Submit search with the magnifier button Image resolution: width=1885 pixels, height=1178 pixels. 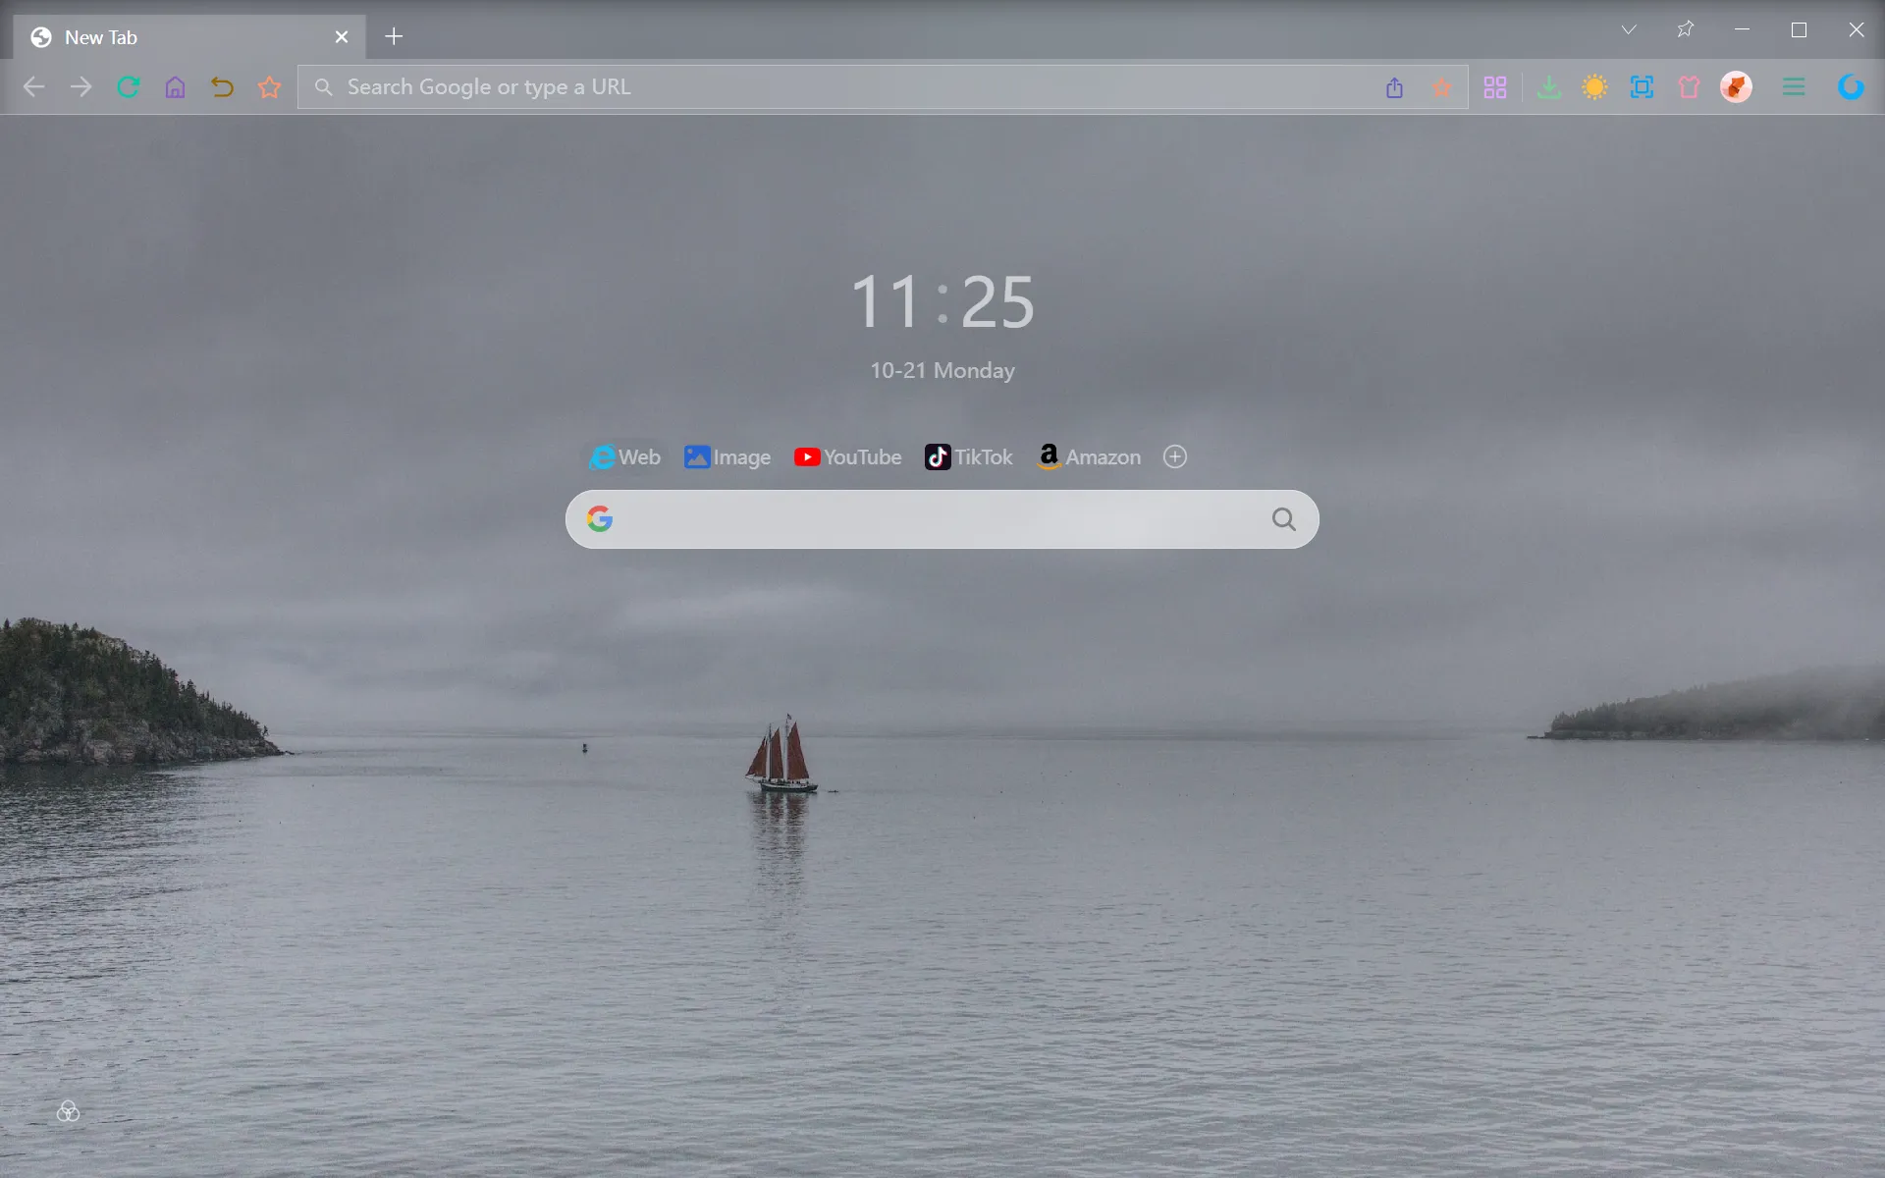pos(1284,519)
